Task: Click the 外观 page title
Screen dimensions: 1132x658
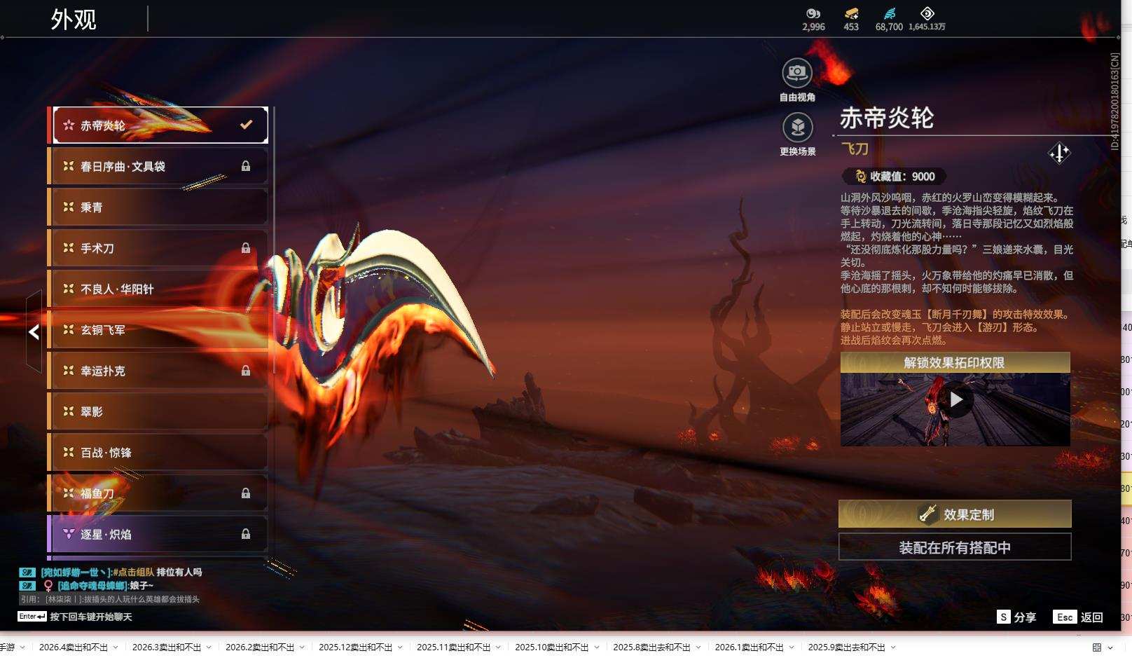Action: click(74, 20)
